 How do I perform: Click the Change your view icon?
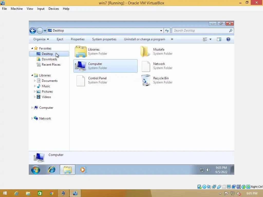(x=205, y=39)
